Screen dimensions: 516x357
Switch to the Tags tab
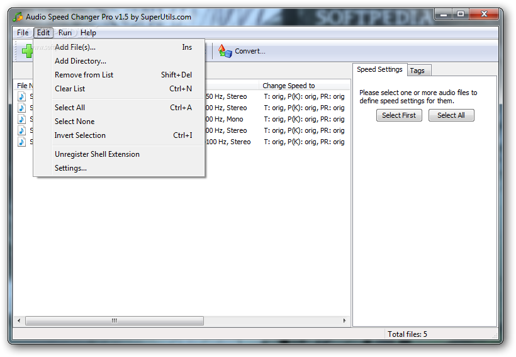[419, 71]
